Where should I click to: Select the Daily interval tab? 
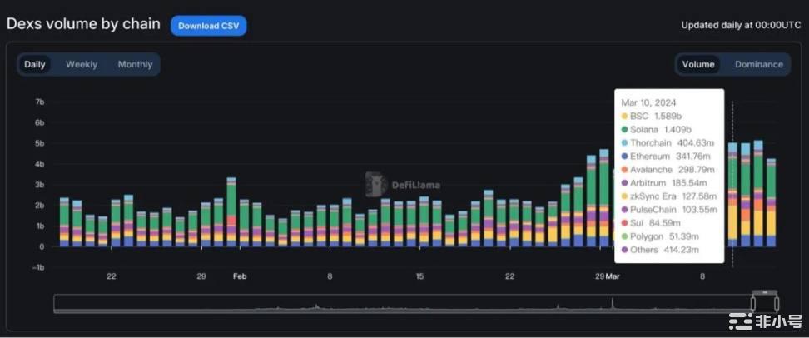[x=35, y=65]
